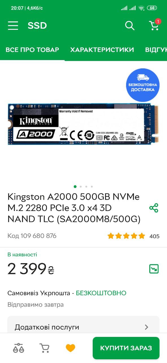Add to cart from bottom bar
The image size is (167, 363).
[x=44, y=348]
